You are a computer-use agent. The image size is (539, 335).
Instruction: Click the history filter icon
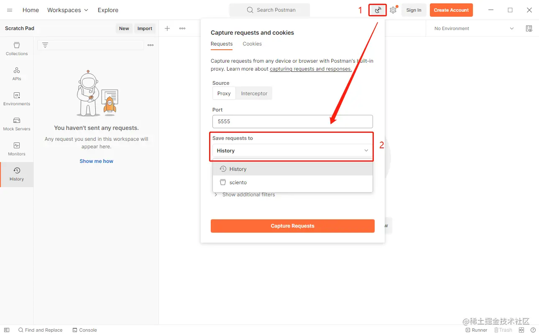[x=45, y=45]
